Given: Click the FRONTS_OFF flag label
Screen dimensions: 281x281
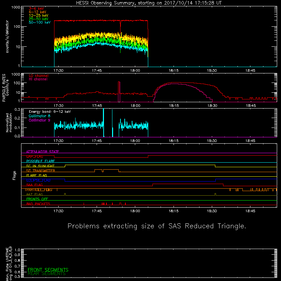Looking at the screenshot, I should tap(37, 199).
